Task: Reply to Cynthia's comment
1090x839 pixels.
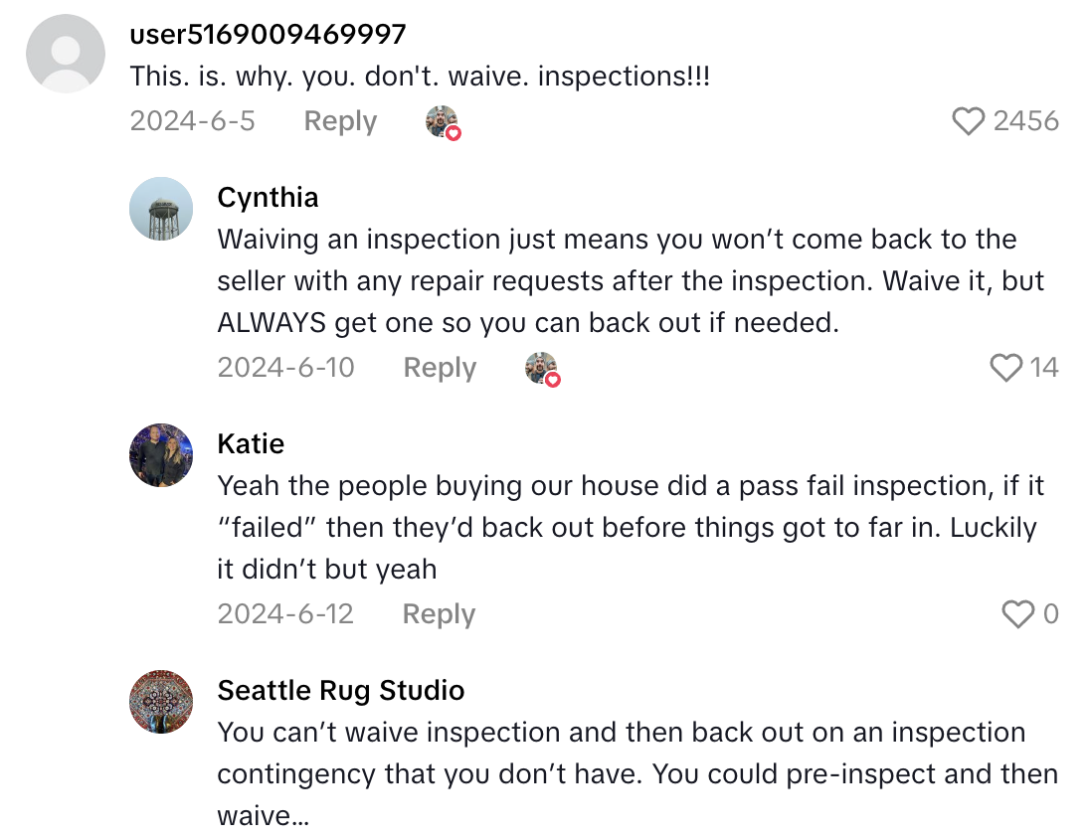Action: 439,368
